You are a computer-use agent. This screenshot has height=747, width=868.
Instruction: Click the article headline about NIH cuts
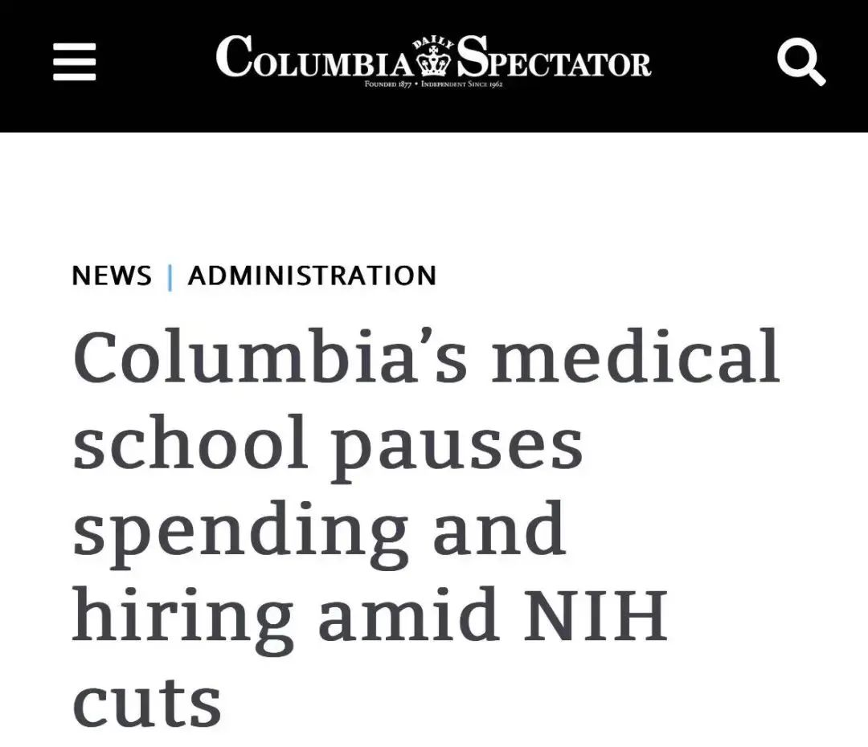(426, 528)
